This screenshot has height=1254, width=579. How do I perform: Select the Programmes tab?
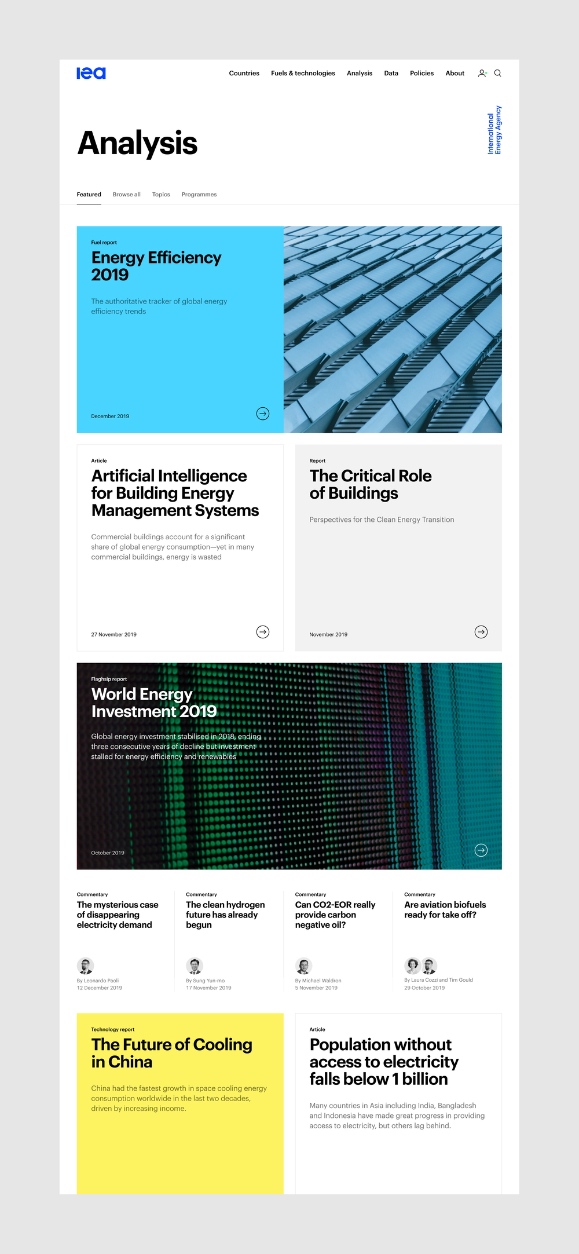pyautogui.click(x=199, y=195)
